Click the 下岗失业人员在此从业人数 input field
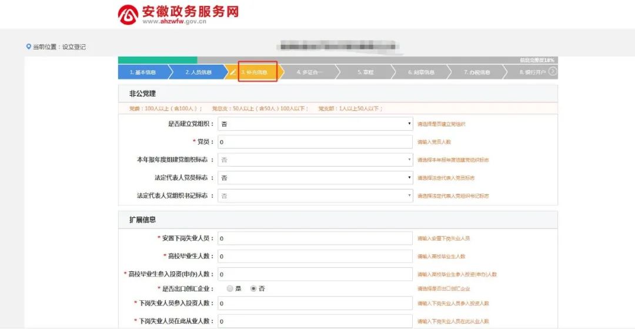The width and height of the screenshot is (635, 329). (x=315, y=321)
